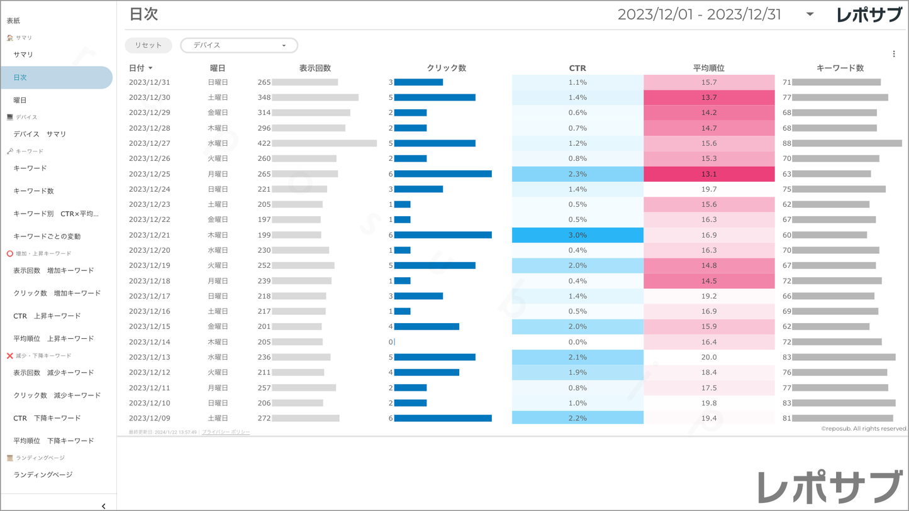This screenshot has height=511, width=909.
Task: Click the 3.0% CTR highlighted cell
Action: [577, 235]
